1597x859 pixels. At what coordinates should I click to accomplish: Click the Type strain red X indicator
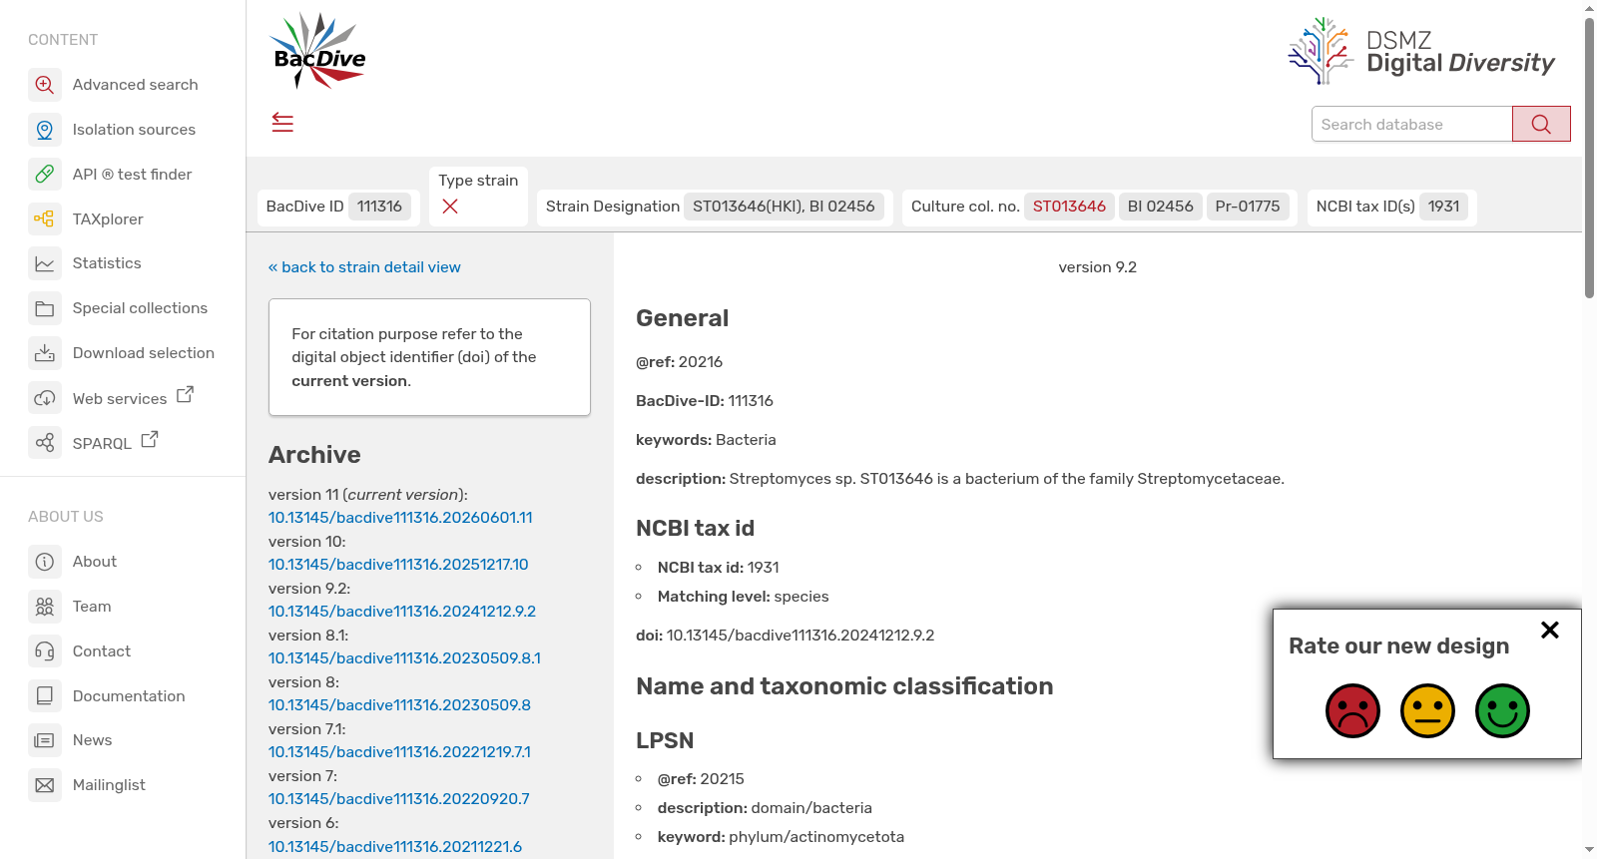450,207
